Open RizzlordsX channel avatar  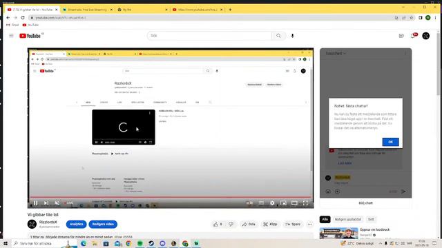point(32,224)
